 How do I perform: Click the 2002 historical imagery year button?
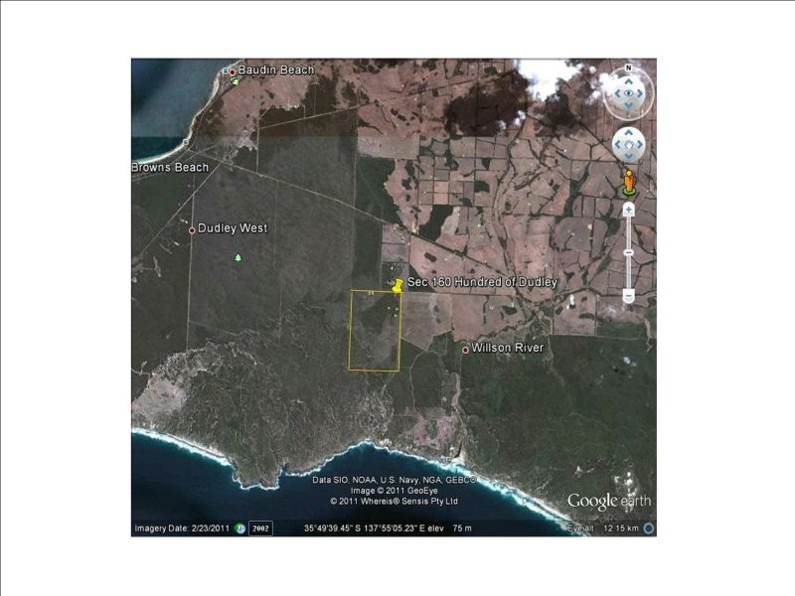(x=260, y=528)
